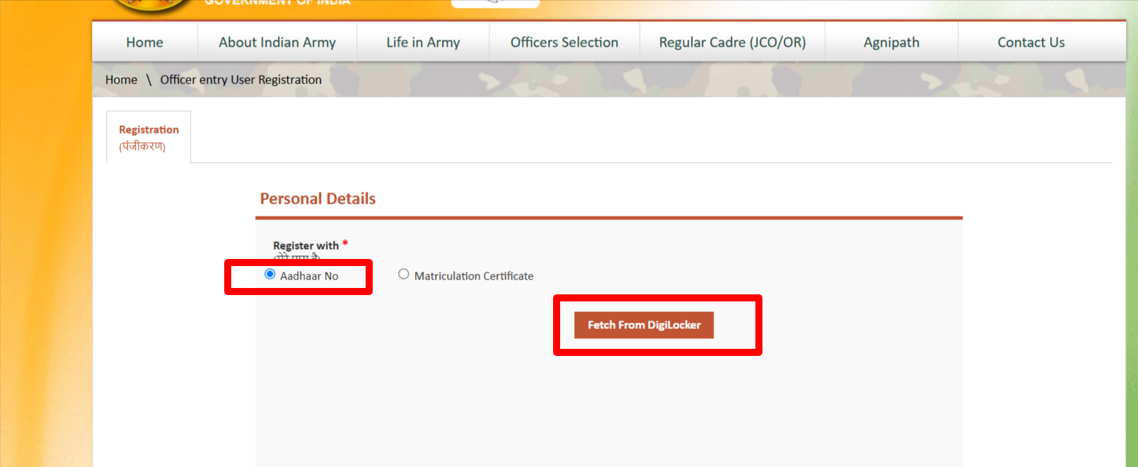This screenshot has height=467, width=1138.
Task: Open the Officers Selection menu
Action: click(564, 42)
